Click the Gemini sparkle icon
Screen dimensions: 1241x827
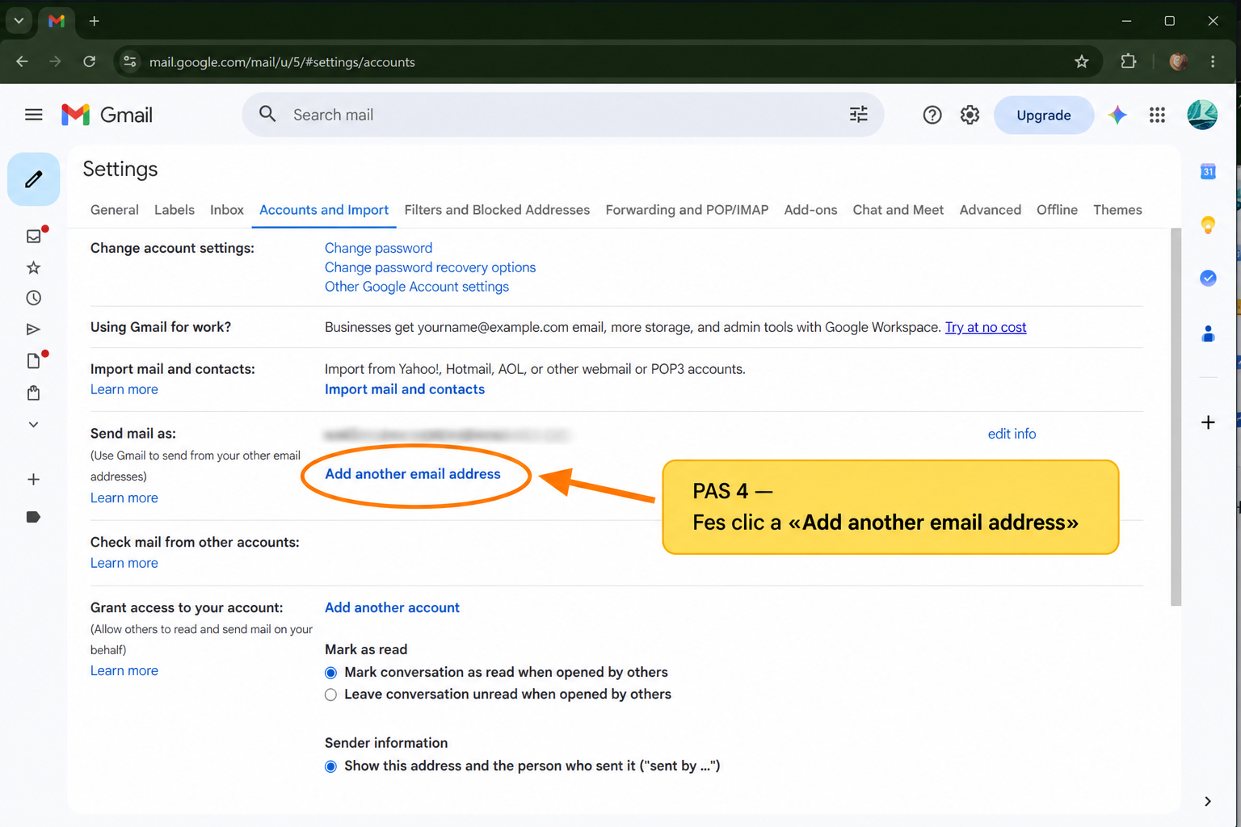click(1117, 115)
